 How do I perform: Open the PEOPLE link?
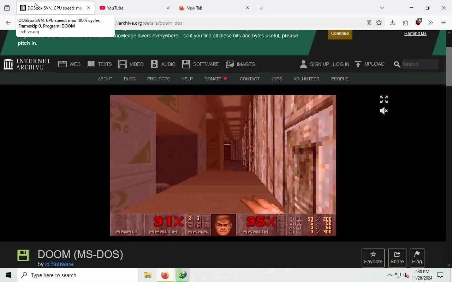[x=339, y=79]
